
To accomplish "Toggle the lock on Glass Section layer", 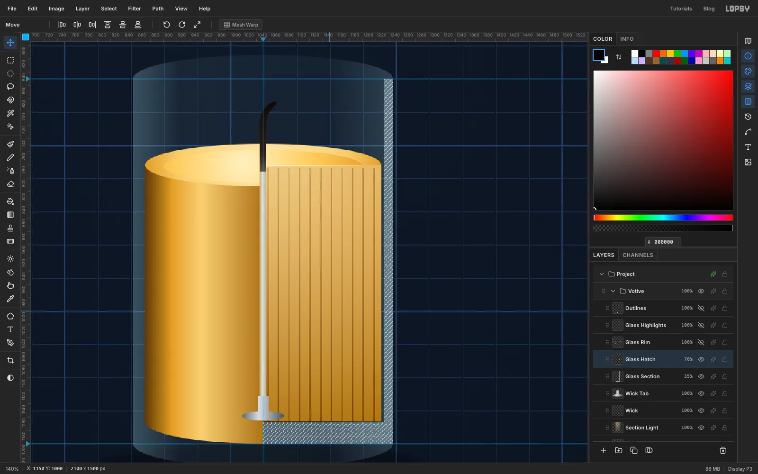I will pyautogui.click(x=725, y=376).
